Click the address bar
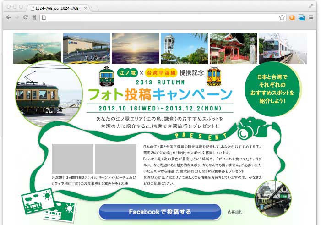The height and width of the screenshot is (225, 321). [160, 17]
